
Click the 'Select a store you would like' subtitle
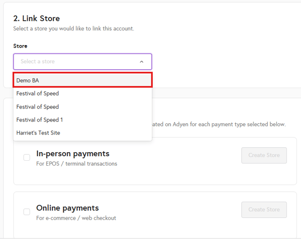point(74,29)
